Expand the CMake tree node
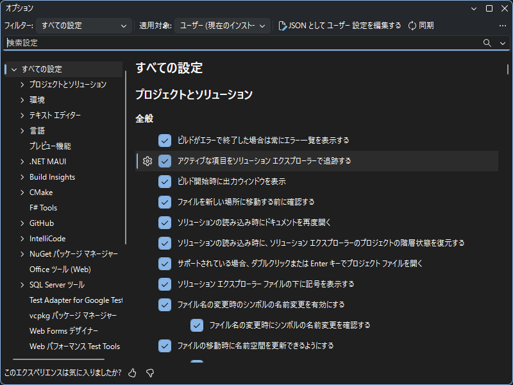Screen dimensions: 513x385 pos(22,193)
